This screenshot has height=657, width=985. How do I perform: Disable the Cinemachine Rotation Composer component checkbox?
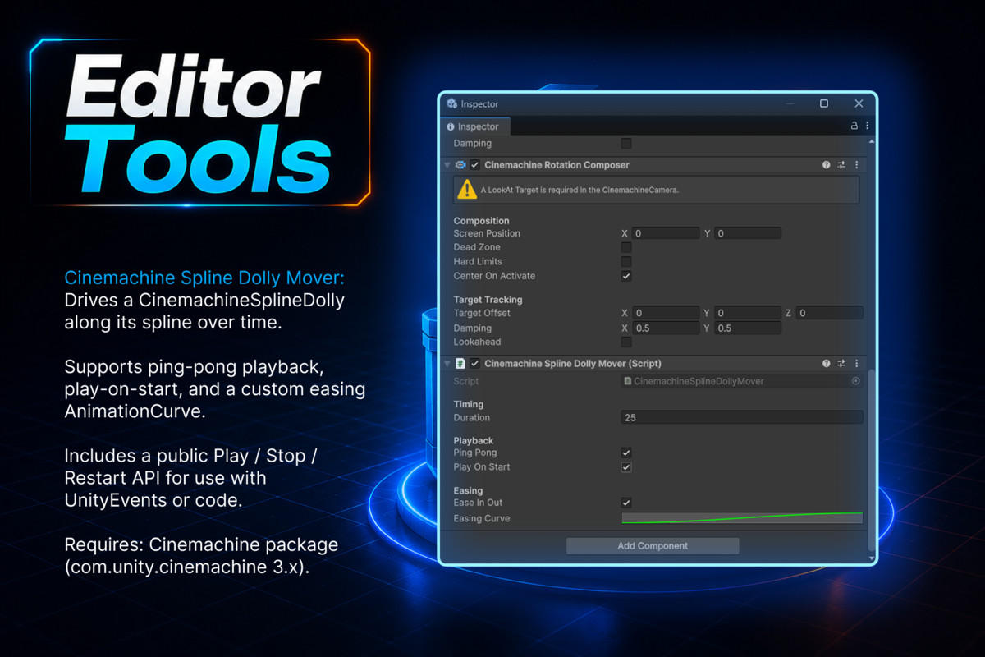coord(474,165)
